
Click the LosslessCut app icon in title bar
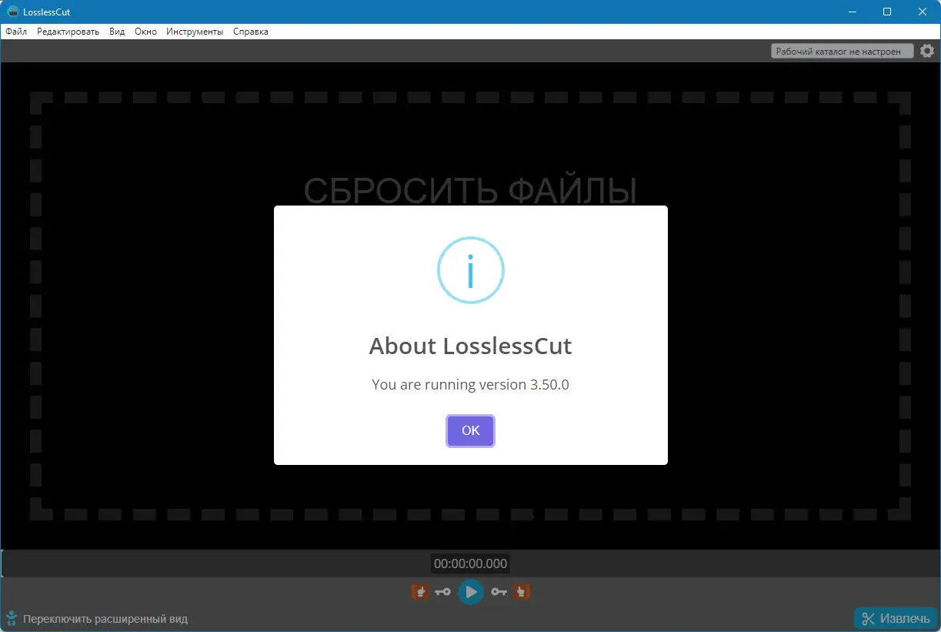click(13, 12)
